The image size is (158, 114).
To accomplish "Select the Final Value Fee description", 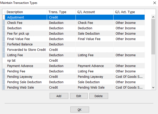I will pos(18,39).
